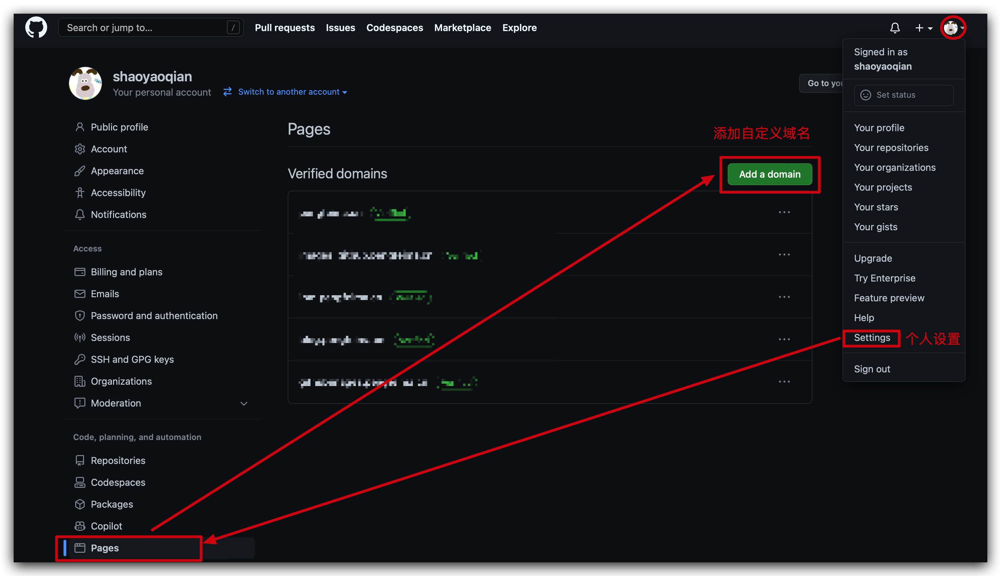Click the smiley icon in Set status
The image size is (1001, 576).
tap(865, 95)
